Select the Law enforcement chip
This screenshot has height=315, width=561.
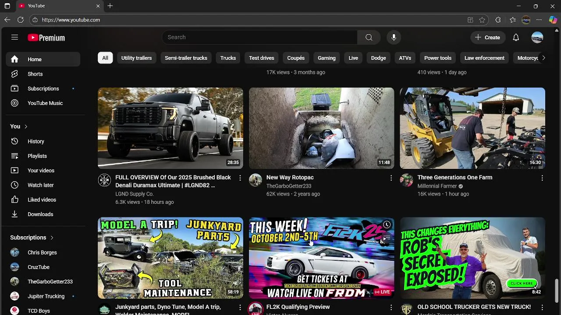click(x=484, y=58)
